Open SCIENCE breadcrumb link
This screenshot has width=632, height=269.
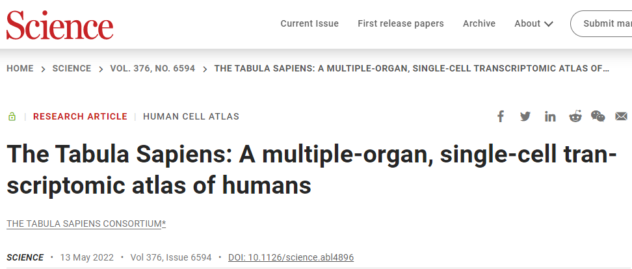pyautogui.click(x=72, y=68)
